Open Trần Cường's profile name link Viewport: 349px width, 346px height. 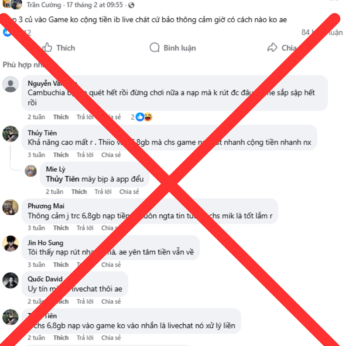click(x=44, y=5)
